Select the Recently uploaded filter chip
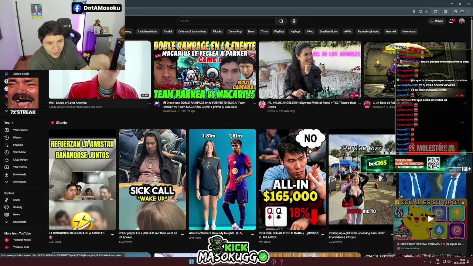This screenshot has width=473, height=266. (x=368, y=31)
